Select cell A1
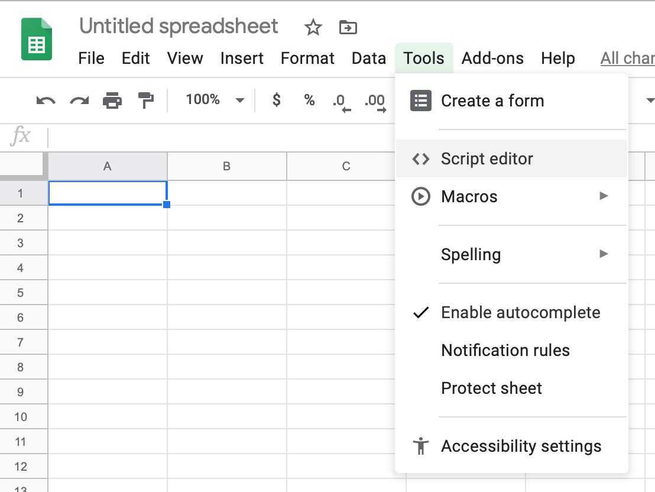Viewport: 655px width, 492px height. click(108, 193)
